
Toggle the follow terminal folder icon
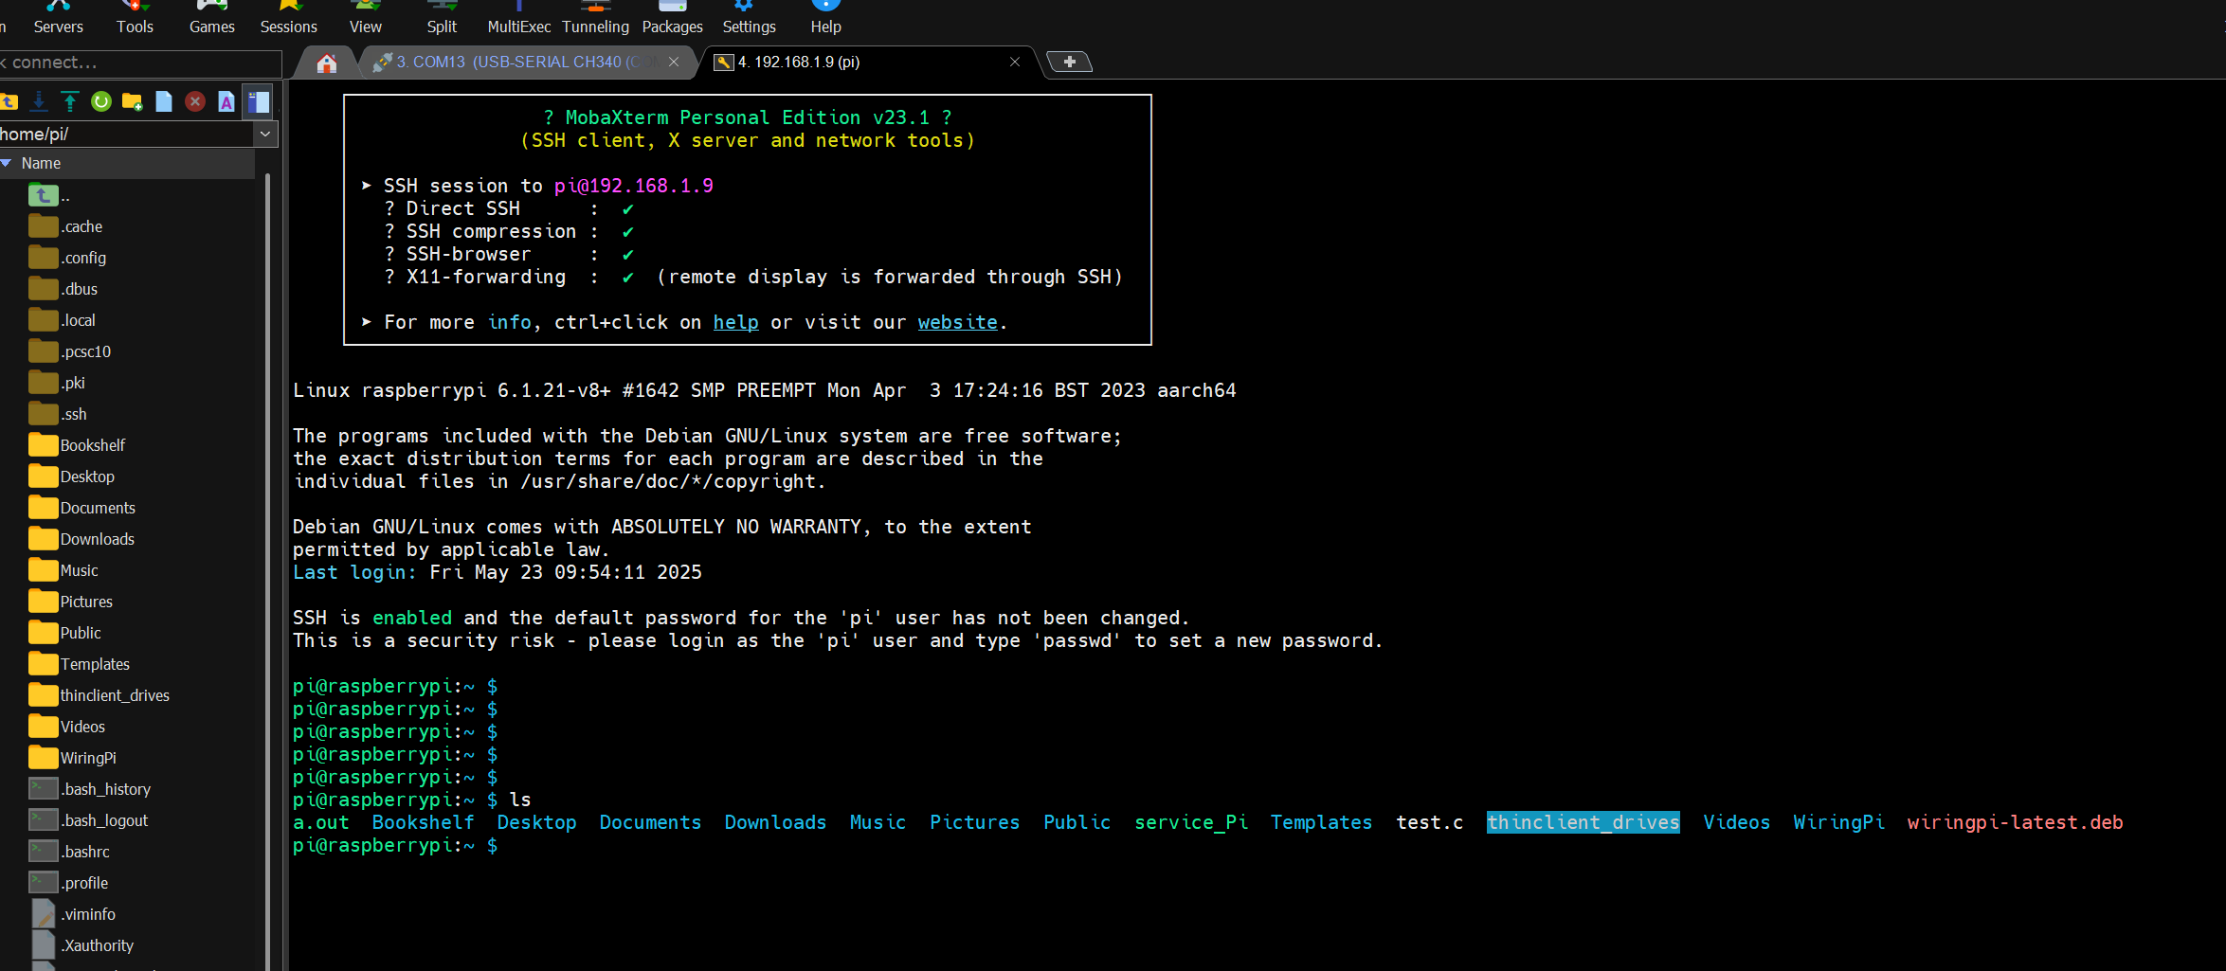(258, 101)
